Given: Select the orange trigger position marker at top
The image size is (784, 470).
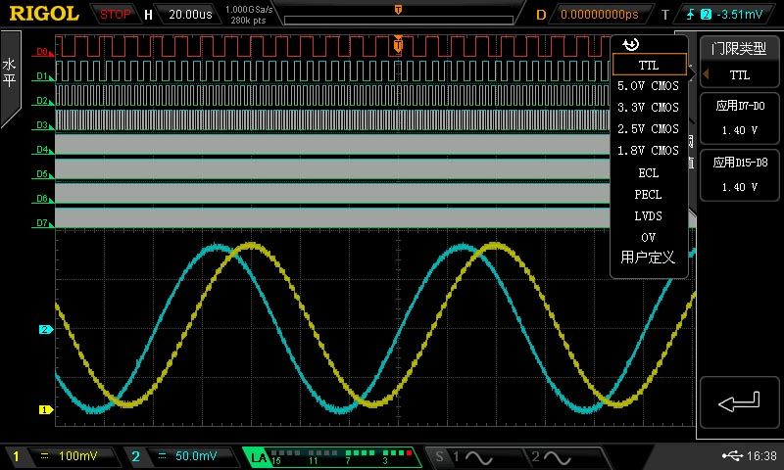Looking at the screenshot, I should pyautogui.click(x=397, y=9).
